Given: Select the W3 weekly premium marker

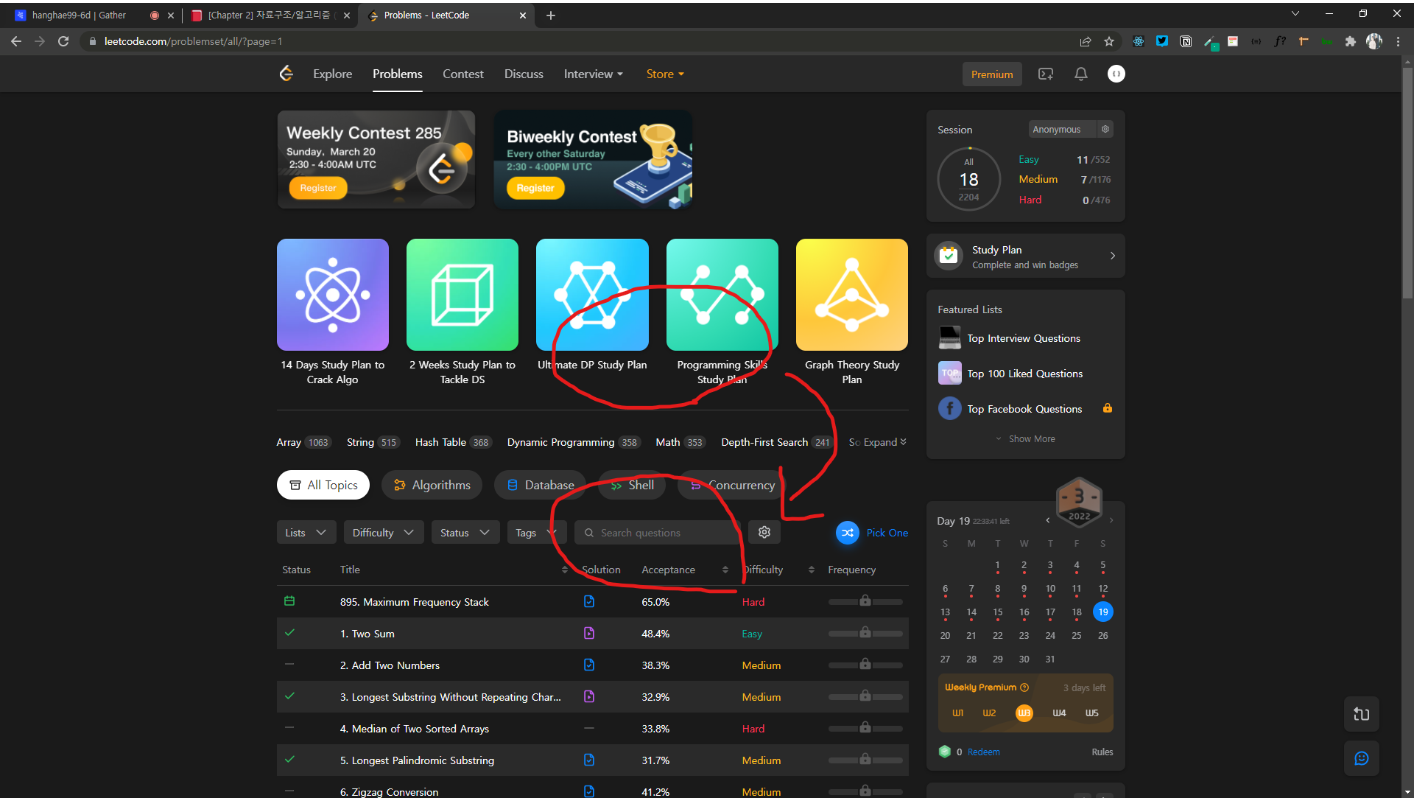Looking at the screenshot, I should (1024, 713).
